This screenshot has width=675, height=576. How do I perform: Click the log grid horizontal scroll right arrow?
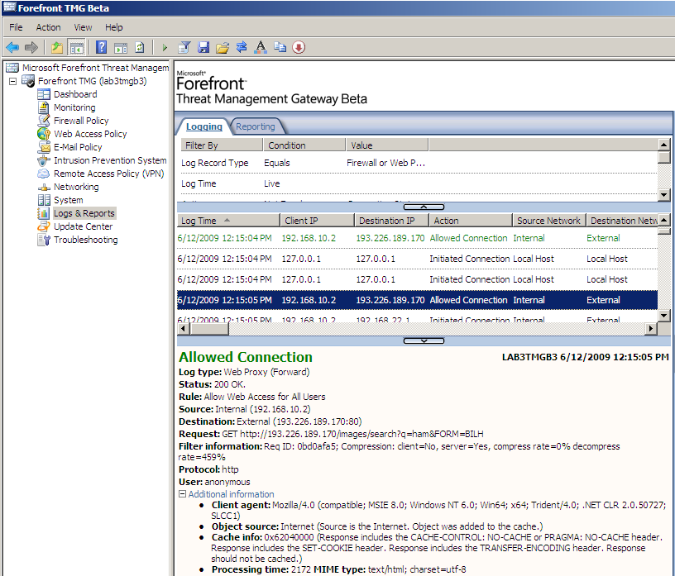(651, 329)
